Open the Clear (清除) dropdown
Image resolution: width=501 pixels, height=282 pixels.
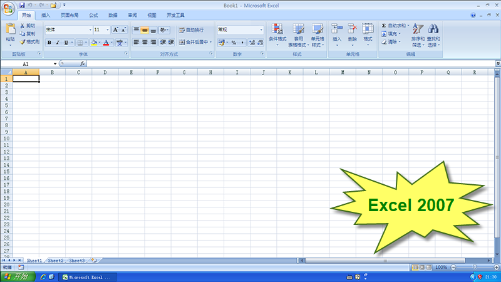click(x=391, y=42)
